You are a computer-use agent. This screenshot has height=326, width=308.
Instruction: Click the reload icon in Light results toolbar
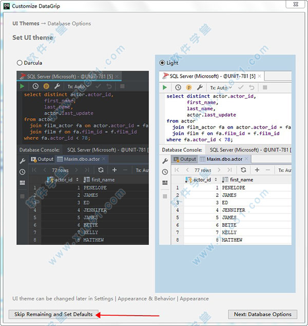243,170
